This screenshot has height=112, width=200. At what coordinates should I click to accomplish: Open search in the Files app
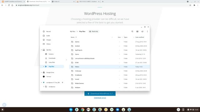[x=132, y=31]
